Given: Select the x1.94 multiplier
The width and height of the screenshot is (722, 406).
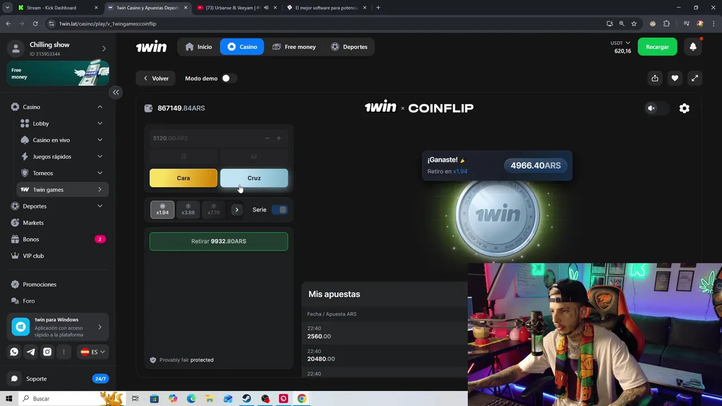Looking at the screenshot, I should point(162,210).
